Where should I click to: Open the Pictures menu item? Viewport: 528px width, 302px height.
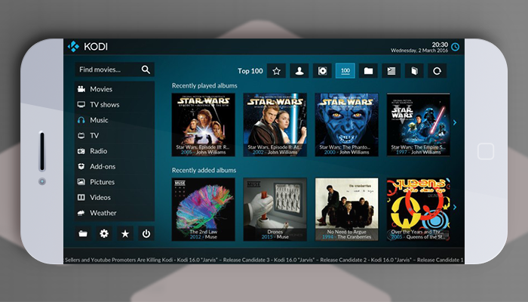[115, 182]
